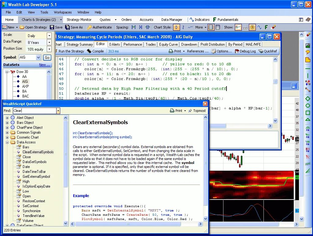Select the OHLC bar chart style
Viewport: 313px width, 236px height.
point(183,27)
